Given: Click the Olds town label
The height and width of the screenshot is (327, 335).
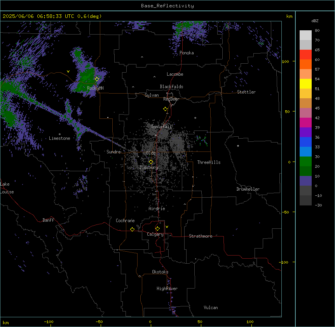Looking at the screenshot, I should (151, 153).
